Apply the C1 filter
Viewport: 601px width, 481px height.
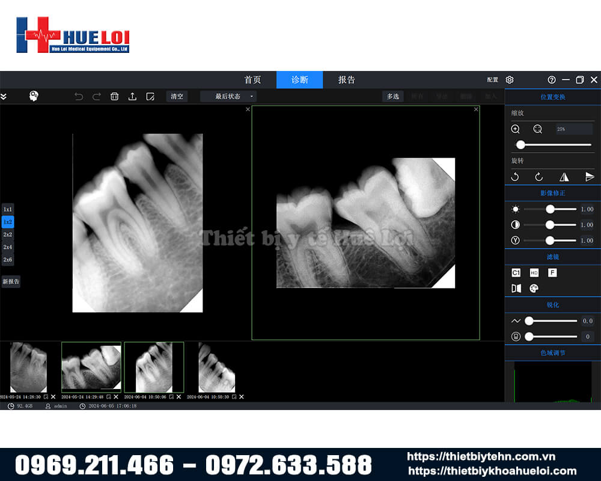click(x=516, y=272)
